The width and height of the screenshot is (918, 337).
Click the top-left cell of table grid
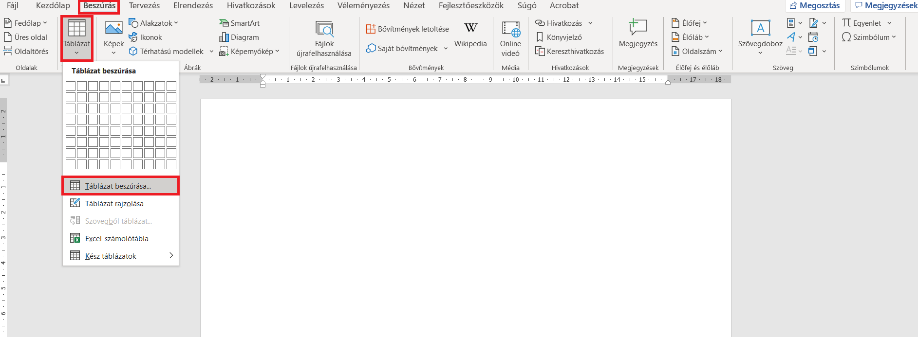pos(71,86)
